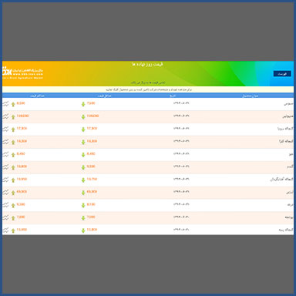
Task: Click the site logo in the banner
Action: 22,73
